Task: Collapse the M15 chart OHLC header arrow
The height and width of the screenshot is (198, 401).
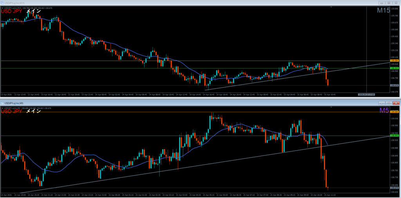Action: pos(2,8)
